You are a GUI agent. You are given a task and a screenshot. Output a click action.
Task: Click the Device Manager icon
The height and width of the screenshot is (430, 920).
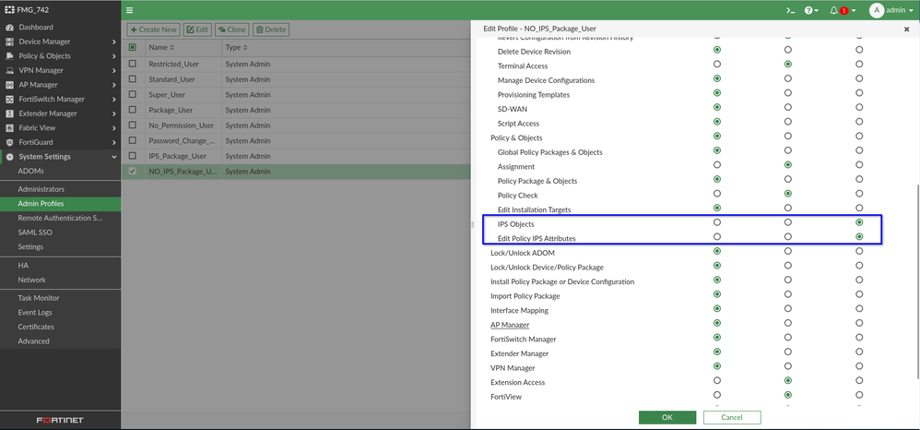coord(9,42)
